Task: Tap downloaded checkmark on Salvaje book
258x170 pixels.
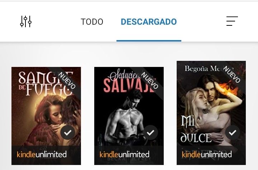Action: [x=150, y=132]
